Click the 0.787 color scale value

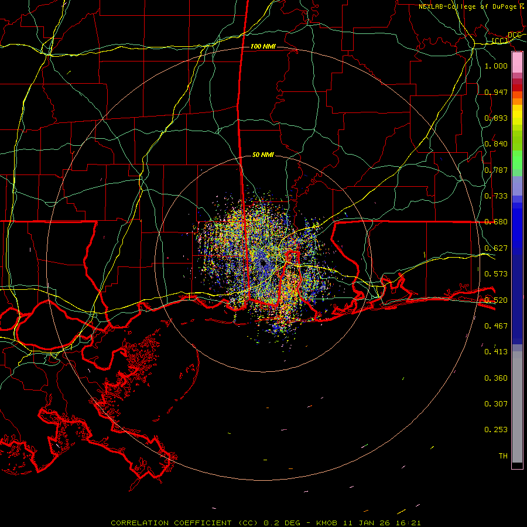pos(496,170)
